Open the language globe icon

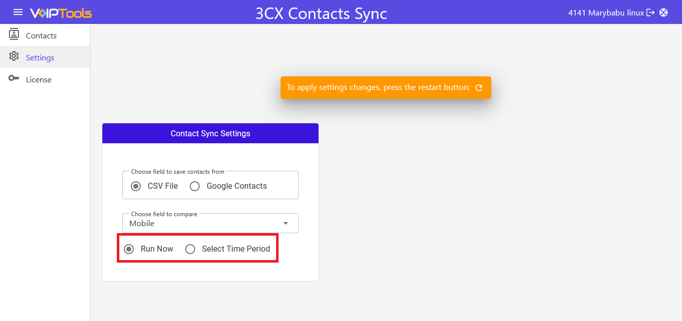[664, 12]
